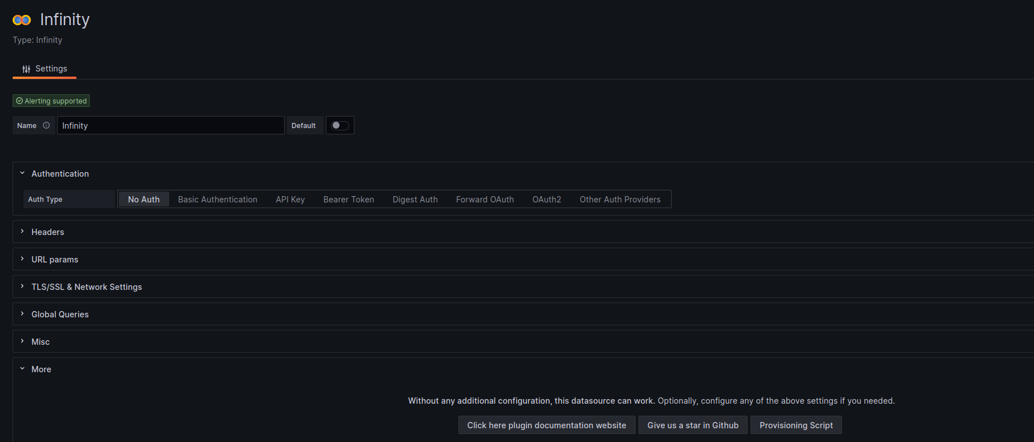Select OAuth2 auth type
Image resolution: width=1034 pixels, height=442 pixels.
pyautogui.click(x=546, y=199)
